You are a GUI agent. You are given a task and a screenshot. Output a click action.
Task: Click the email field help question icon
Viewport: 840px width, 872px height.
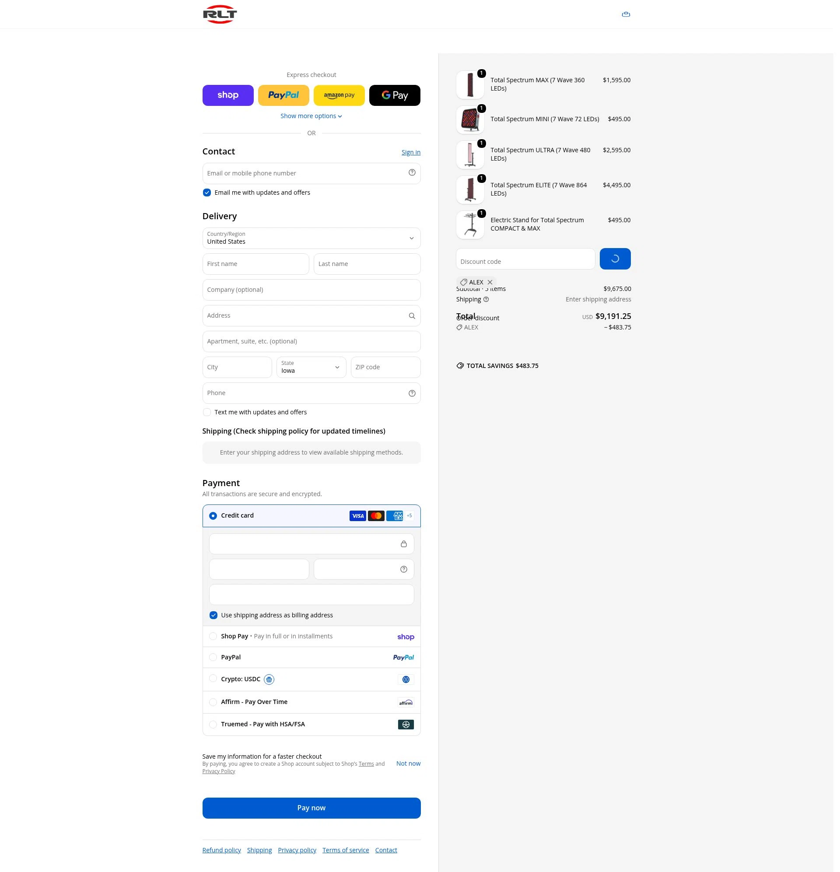tap(412, 173)
